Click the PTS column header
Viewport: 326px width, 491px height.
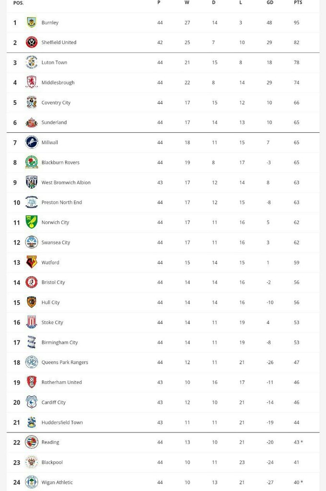point(298,3)
